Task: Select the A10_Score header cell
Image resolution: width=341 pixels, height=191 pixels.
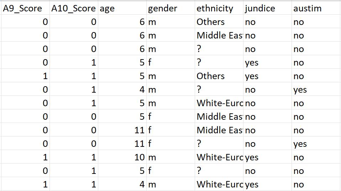Action: [x=74, y=8]
